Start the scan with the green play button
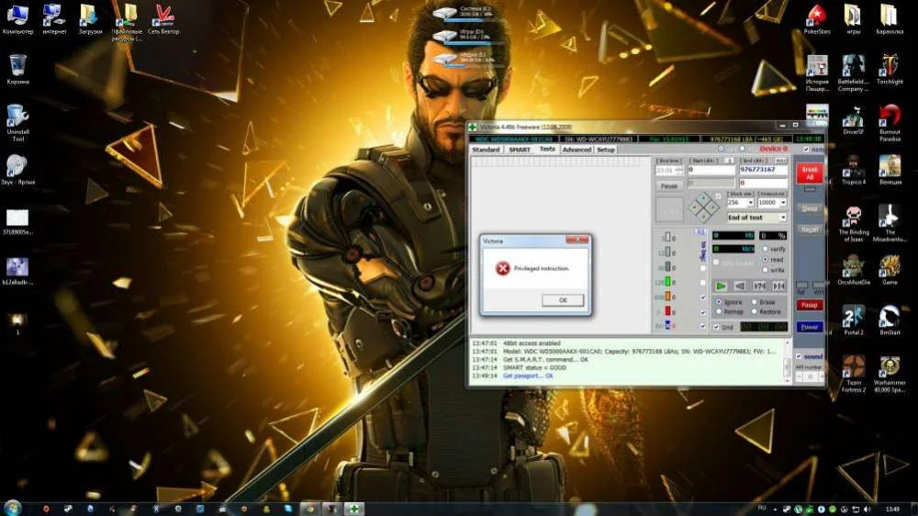This screenshot has width=918, height=516. pos(721,286)
